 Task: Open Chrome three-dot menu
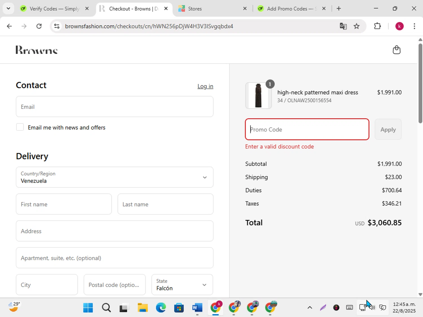pos(414,26)
